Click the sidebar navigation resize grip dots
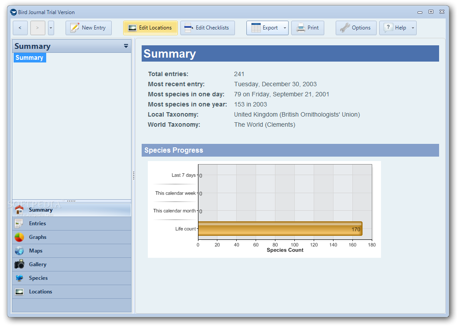 click(x=71, y=201)
